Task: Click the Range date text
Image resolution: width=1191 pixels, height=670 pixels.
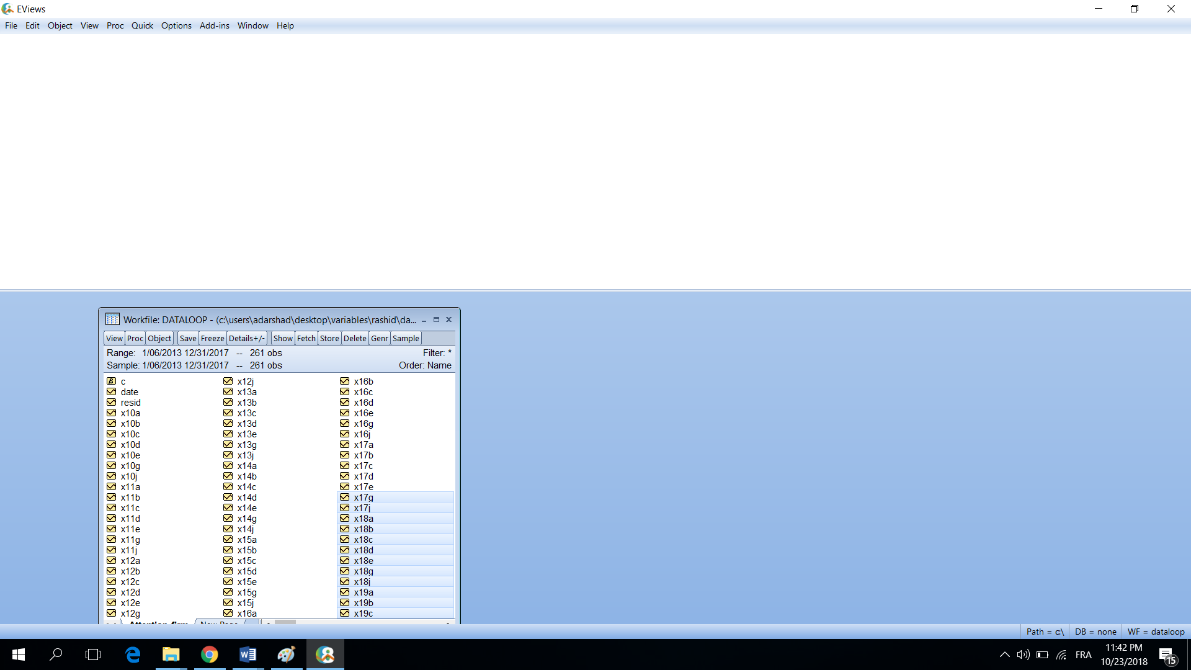Action: pos(185,352)
